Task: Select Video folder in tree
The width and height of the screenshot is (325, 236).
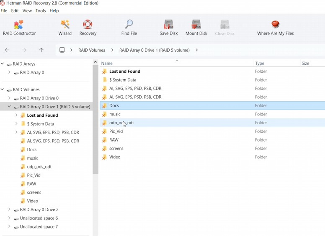Action: 32,201
